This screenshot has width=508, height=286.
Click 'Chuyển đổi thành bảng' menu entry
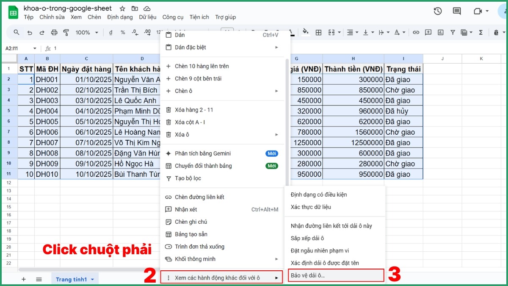tap(203, 166)
